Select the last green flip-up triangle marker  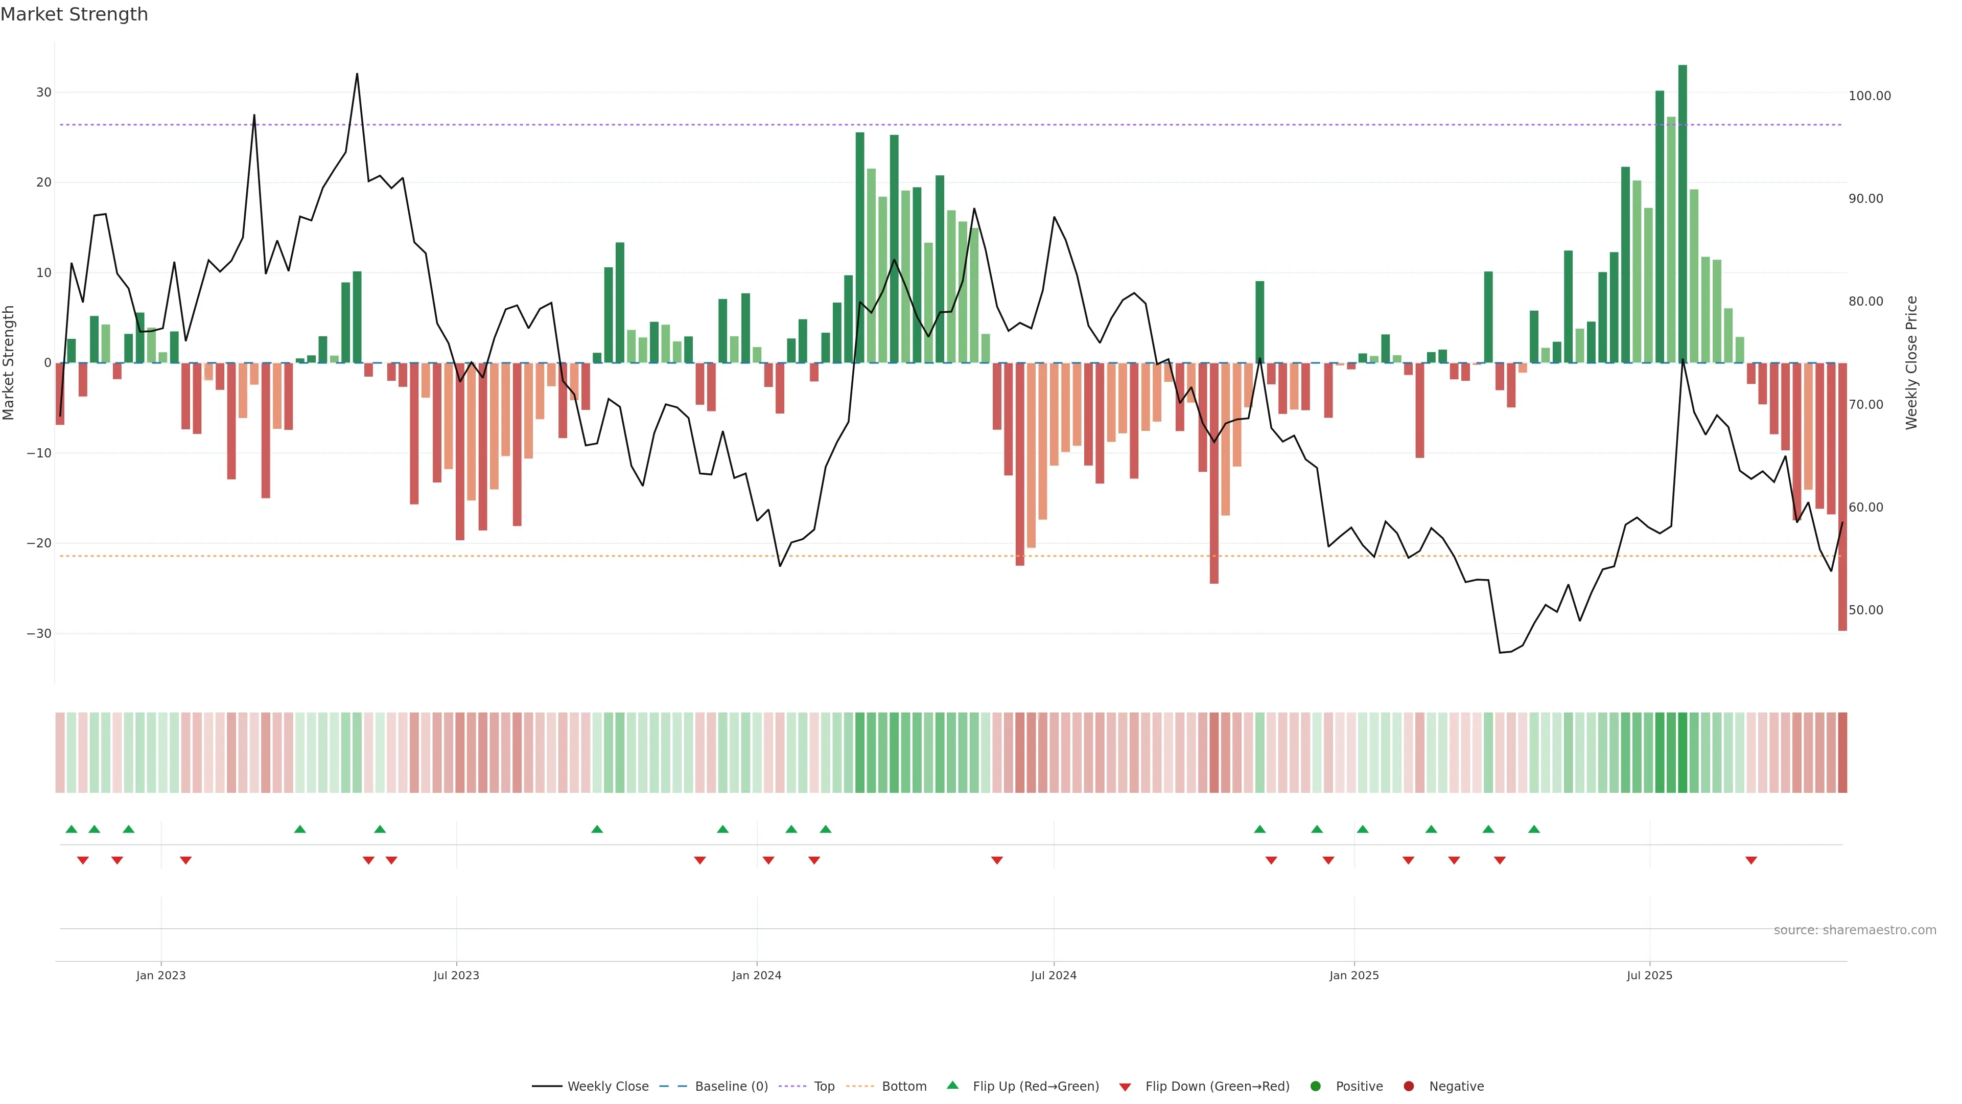(1534, 829)
